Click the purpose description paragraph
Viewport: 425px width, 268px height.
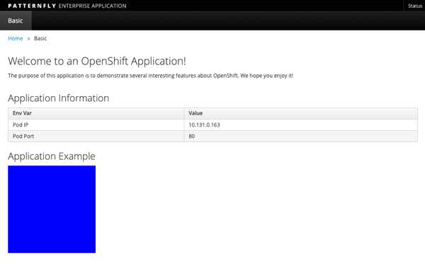point(150,76)
